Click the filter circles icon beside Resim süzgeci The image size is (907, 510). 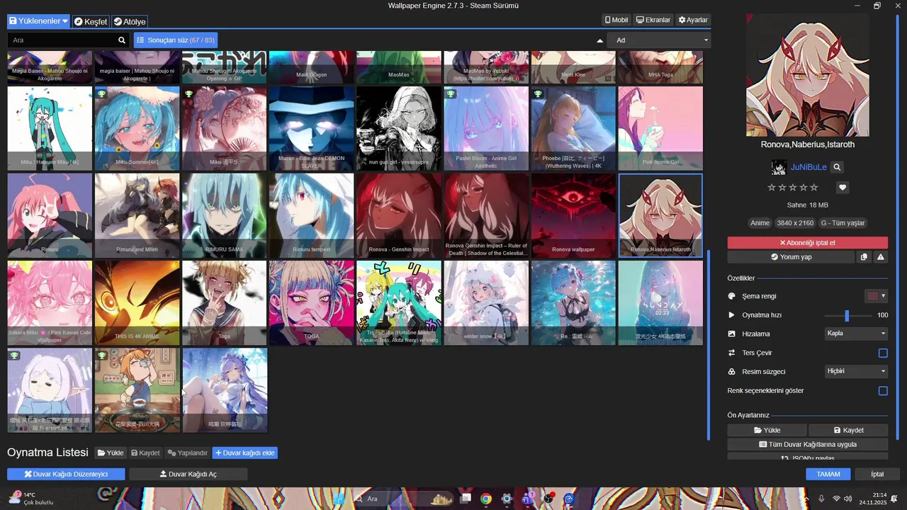[732, 372]
